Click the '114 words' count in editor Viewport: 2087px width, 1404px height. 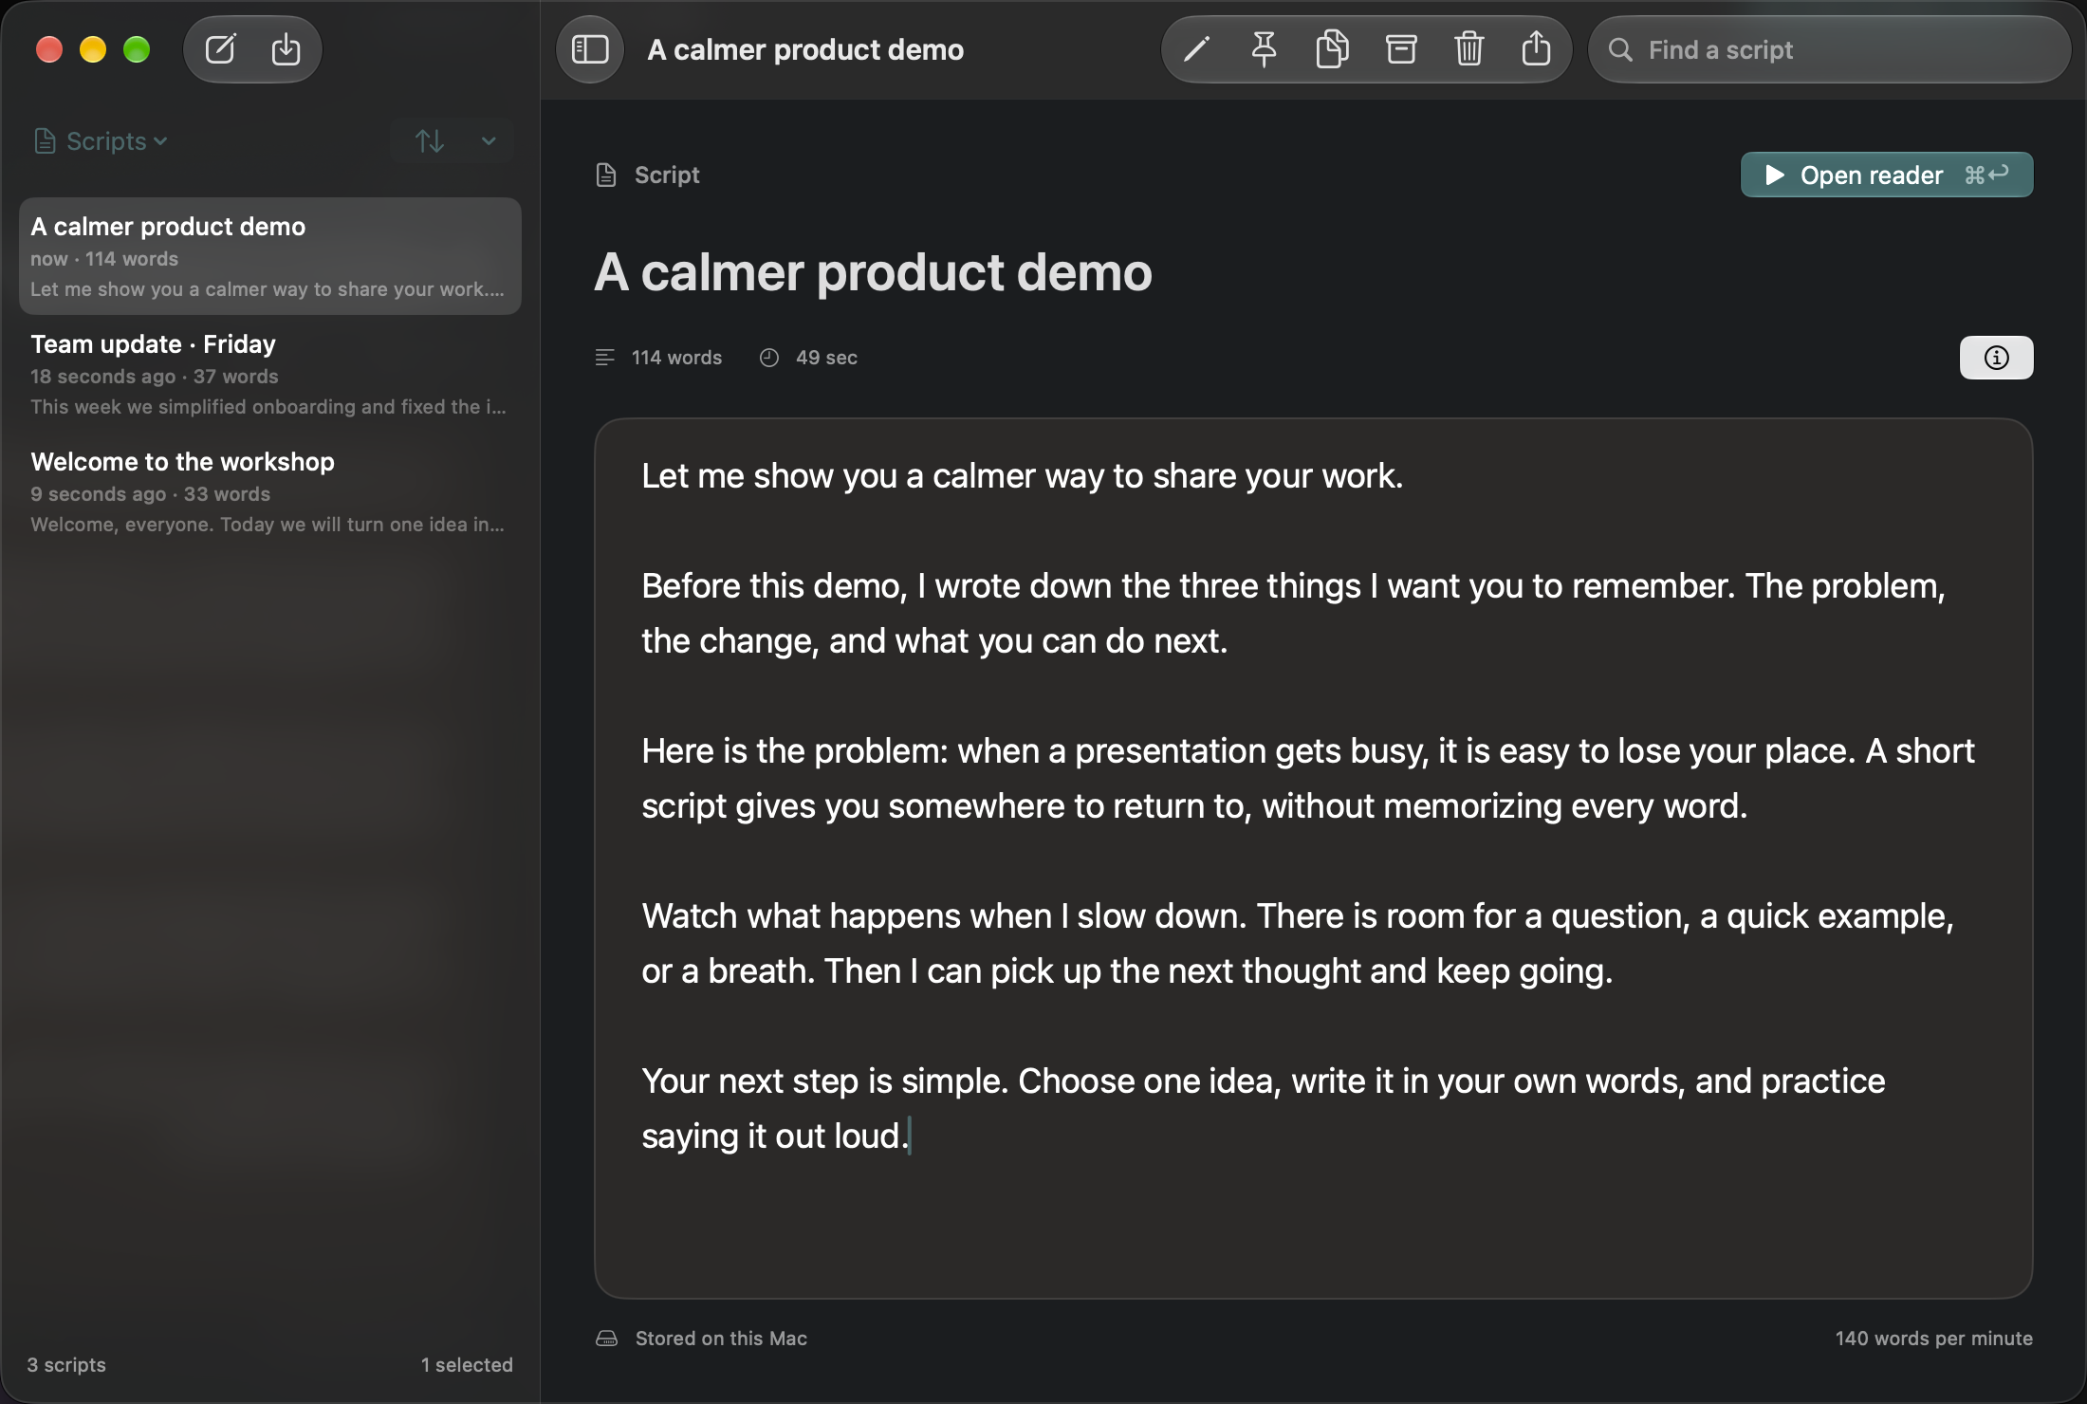pos(676,358)
